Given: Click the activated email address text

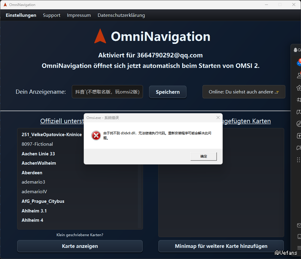Looking at the screenshot, I should click(x=170, y=55).
